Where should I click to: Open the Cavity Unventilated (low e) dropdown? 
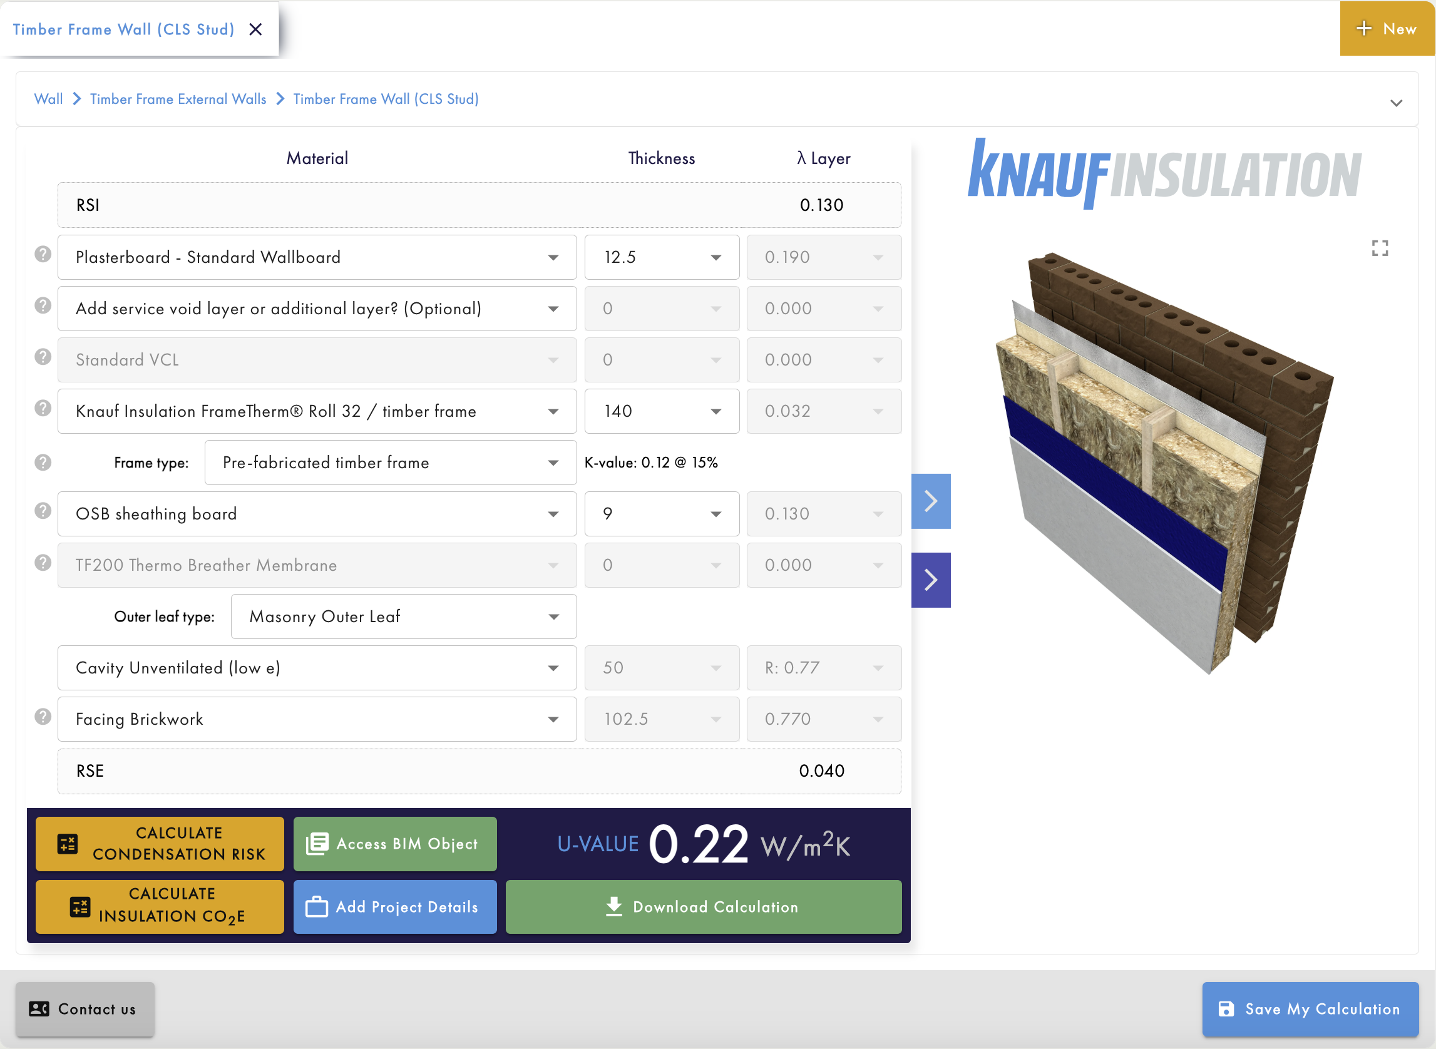(x=317, y=668)
